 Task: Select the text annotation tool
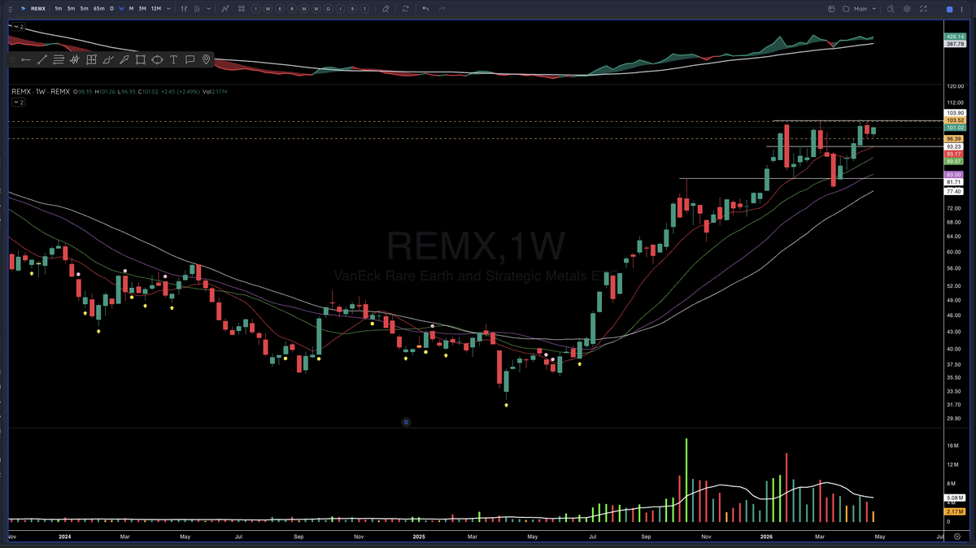point(173,59)
